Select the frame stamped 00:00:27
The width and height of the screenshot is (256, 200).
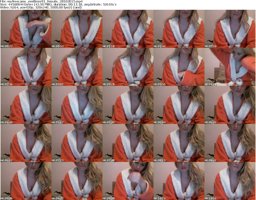[26, 29]
